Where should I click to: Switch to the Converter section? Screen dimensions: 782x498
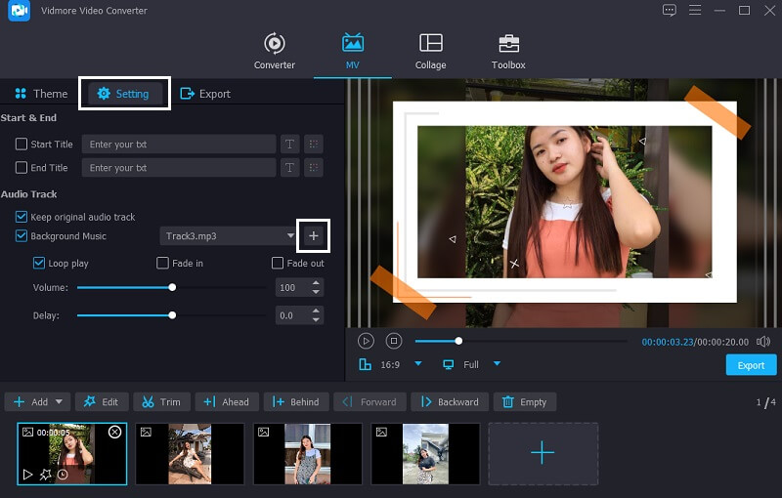click(275, 51)
